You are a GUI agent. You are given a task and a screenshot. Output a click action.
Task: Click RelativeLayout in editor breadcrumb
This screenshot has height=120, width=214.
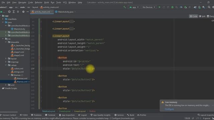(x=49, y=111)
